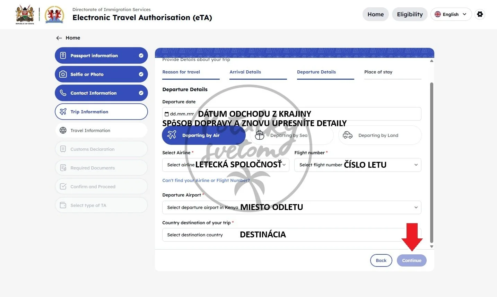Click the ship icon on Departing by Sea
The height and width of the screenshot is (297, 497).
[x=260, y=135]
